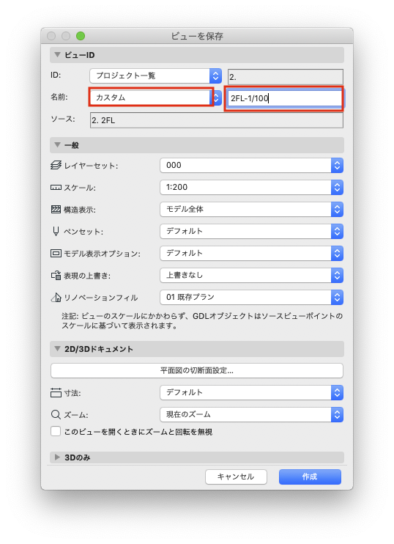
Task: Open the リノベーションフィルタ 01 既存プラン dropdown
Action: [x=252, y=298]
